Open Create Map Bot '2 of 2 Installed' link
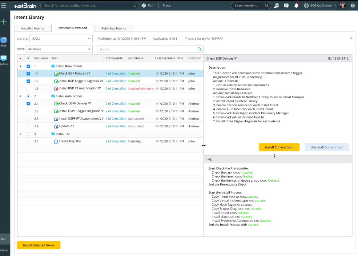 tap(116, 141)
